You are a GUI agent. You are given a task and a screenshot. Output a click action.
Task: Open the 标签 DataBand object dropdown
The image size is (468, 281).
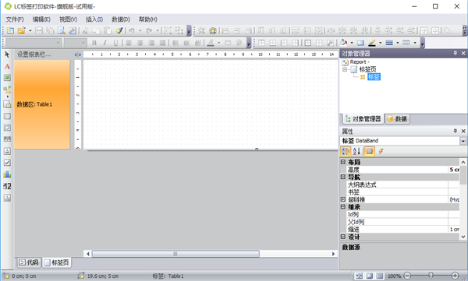pos(463,141)
